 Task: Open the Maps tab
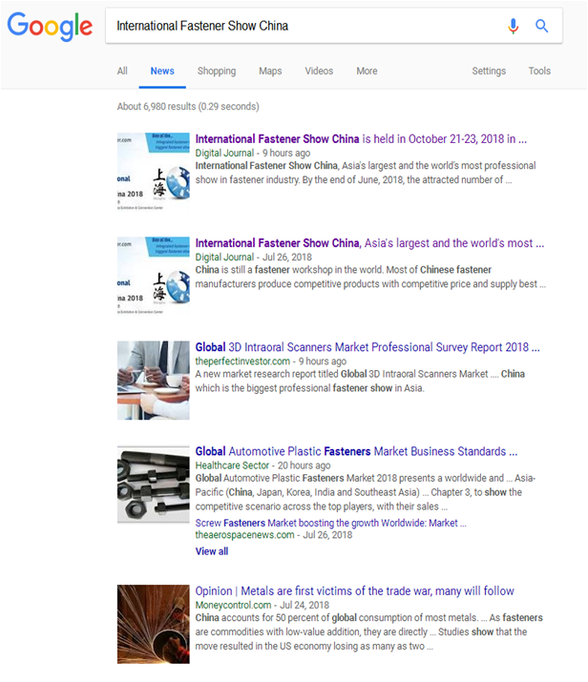pyautogui.click(x=270, y=71)
